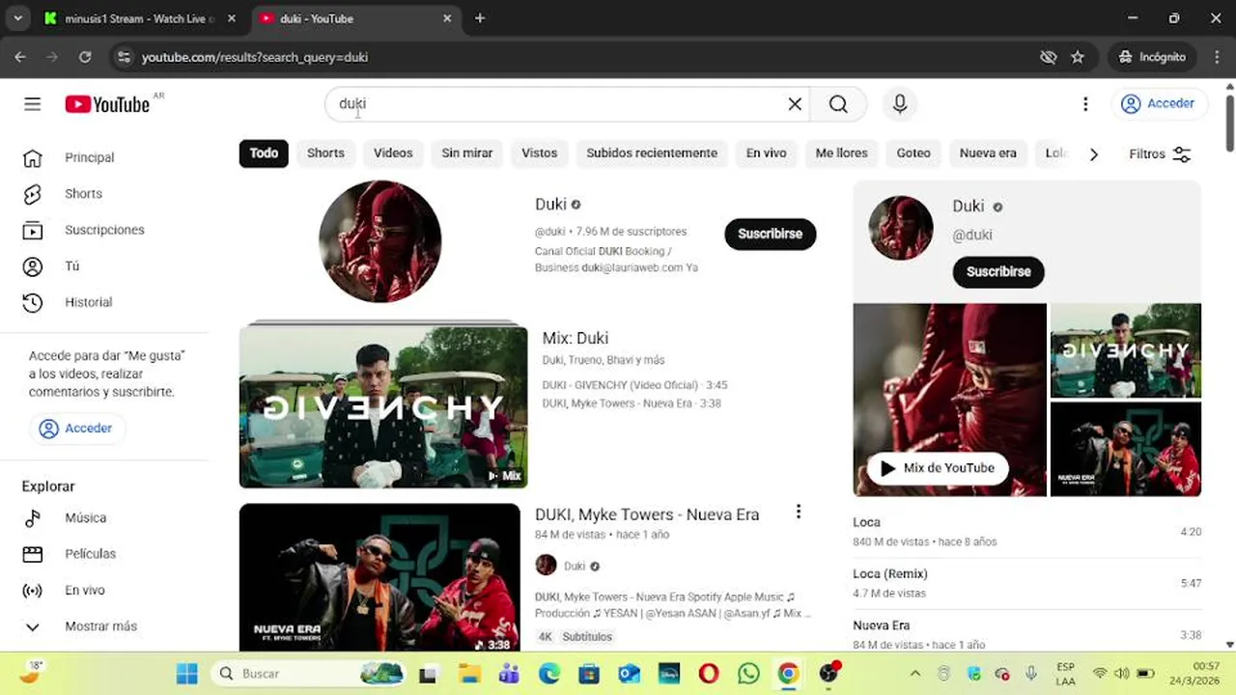Open Opera from the taskbar
1236x695 pixels.
pos(709,674)
